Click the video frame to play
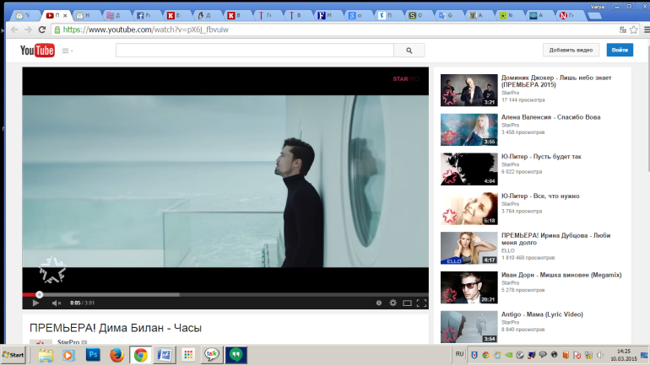The width and height of the screenshot is (650, 365). click(x=225, y=181)
